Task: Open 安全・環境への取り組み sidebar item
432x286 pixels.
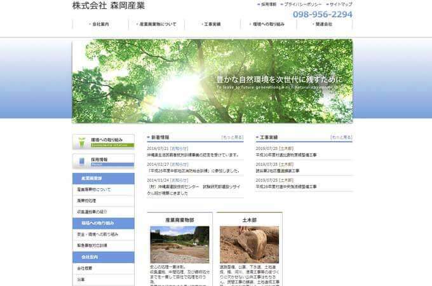Action: (96, 234)
